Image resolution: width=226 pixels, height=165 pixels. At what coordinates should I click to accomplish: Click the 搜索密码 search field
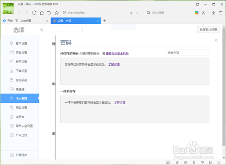(188, 53)
